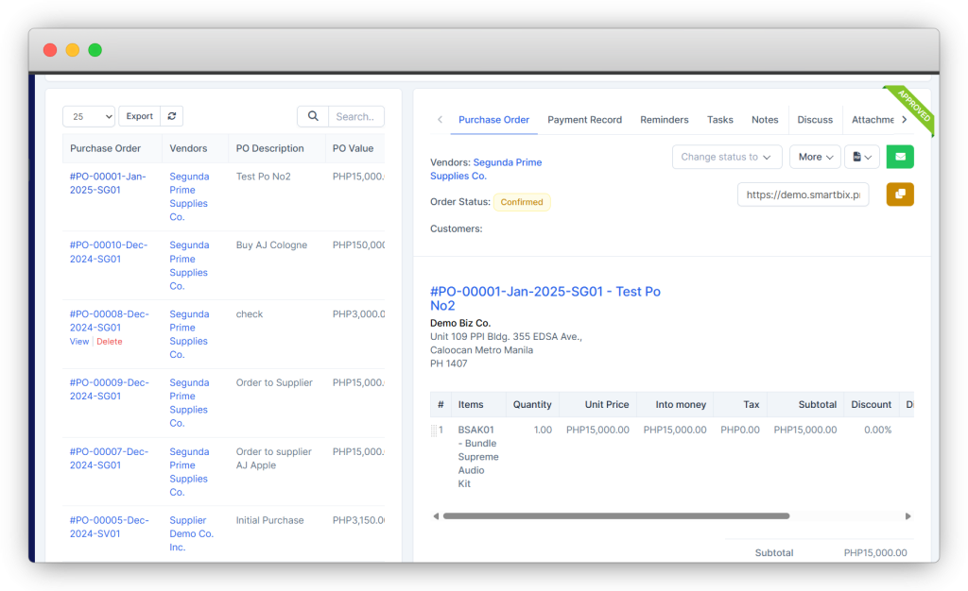Click the right arrow of items table scrollbar
The height and width of the screenshot is (591, 968).
(908, 516)
